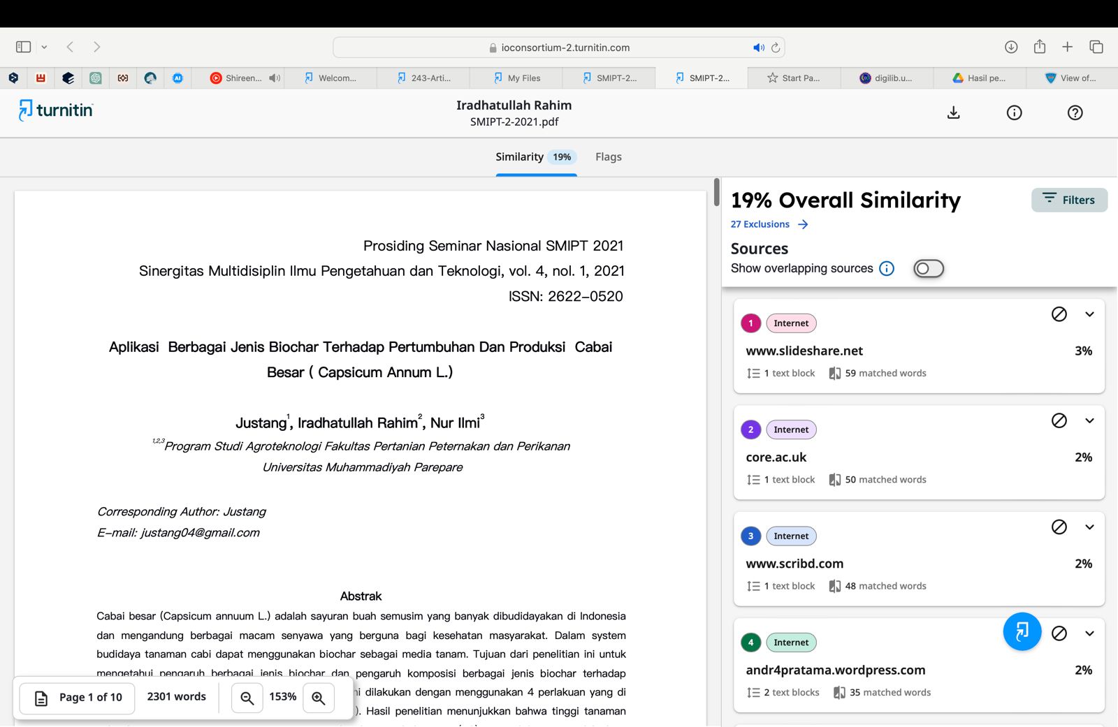Click the 2301 words count
The width and height of the screenshot is (1118, 727).
point(177,697)
